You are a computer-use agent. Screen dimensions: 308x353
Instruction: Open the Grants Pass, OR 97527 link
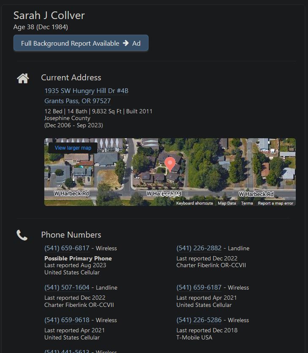click(x=78, y=101)
